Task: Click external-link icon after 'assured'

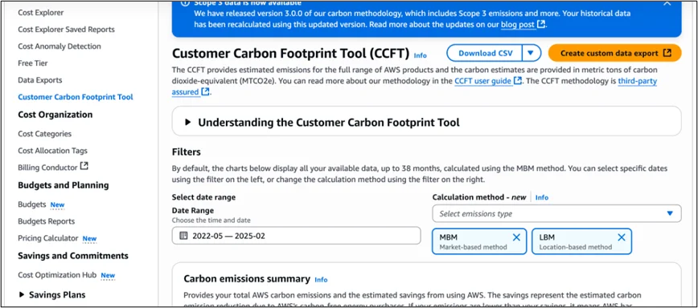Action: coord(205,91)
